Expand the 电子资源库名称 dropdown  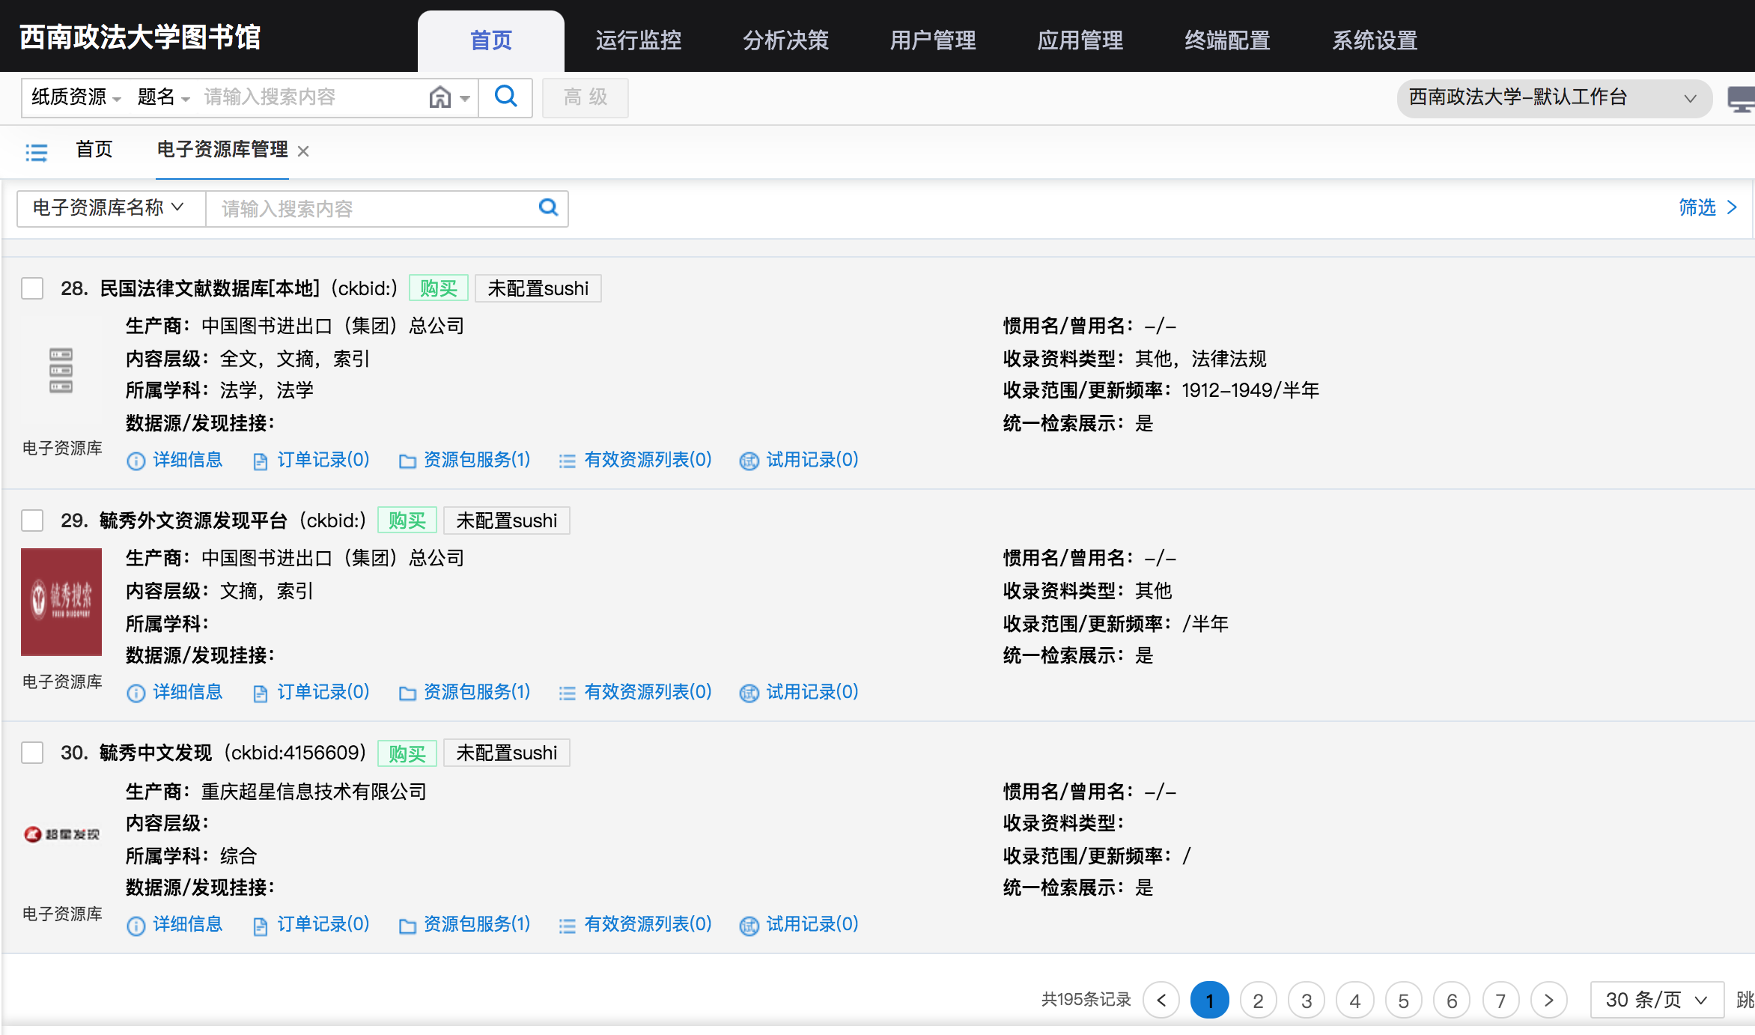click(x=109, y=207)
